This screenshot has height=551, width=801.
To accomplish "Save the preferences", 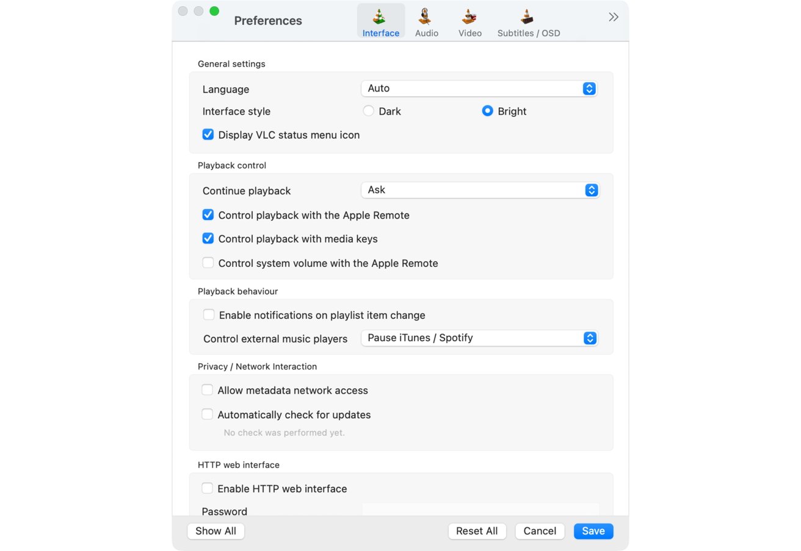I will 593,531.
